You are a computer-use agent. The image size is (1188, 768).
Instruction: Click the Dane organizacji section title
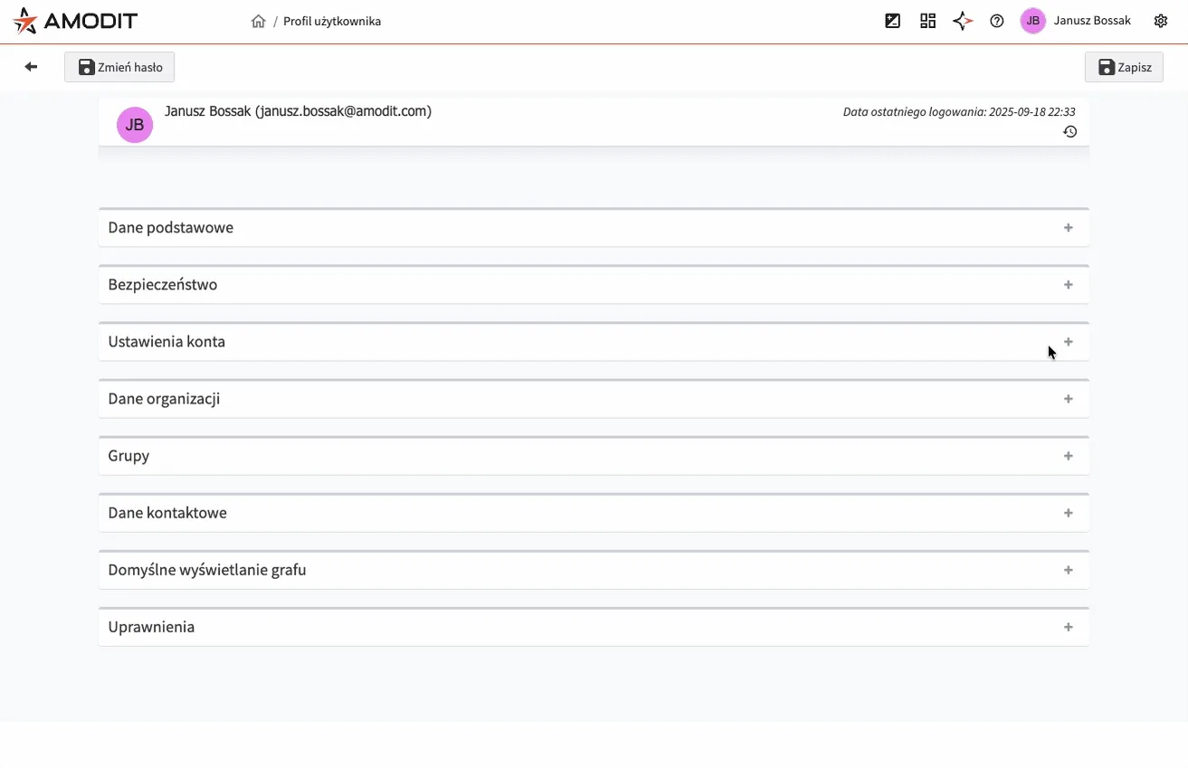pos(164,399)
